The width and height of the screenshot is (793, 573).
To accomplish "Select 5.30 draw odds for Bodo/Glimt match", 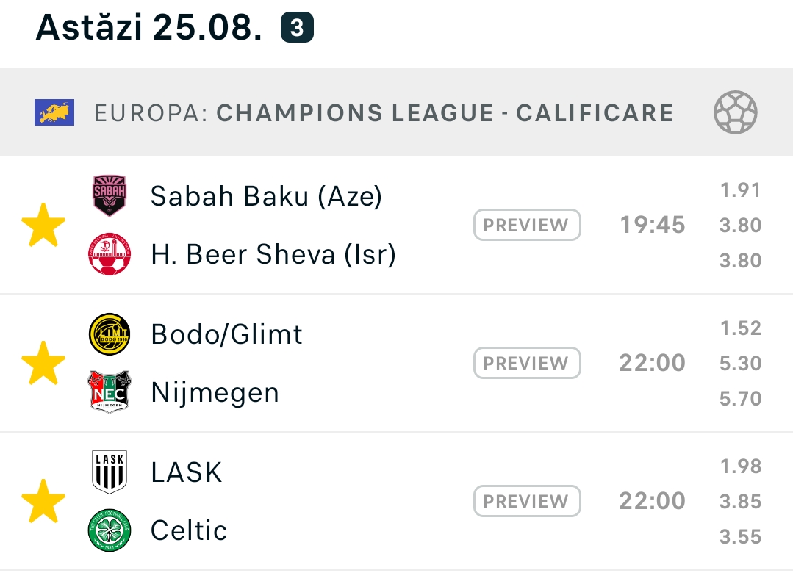I will [740, 363].
